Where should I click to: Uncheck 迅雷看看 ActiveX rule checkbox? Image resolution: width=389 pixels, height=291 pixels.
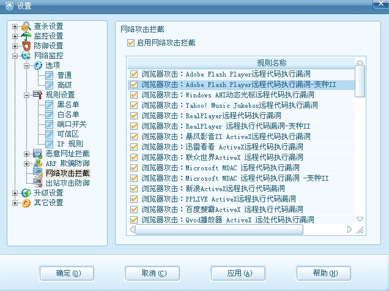tap(134, 147)
